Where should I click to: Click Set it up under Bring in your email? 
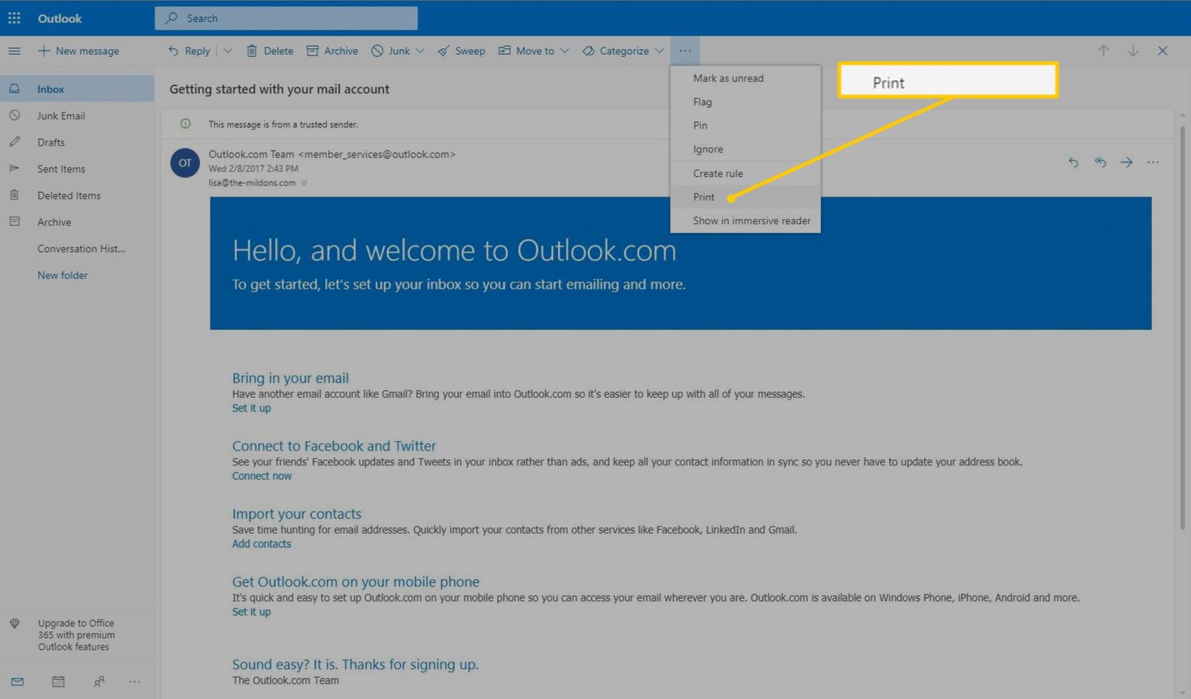click(250, 408)
